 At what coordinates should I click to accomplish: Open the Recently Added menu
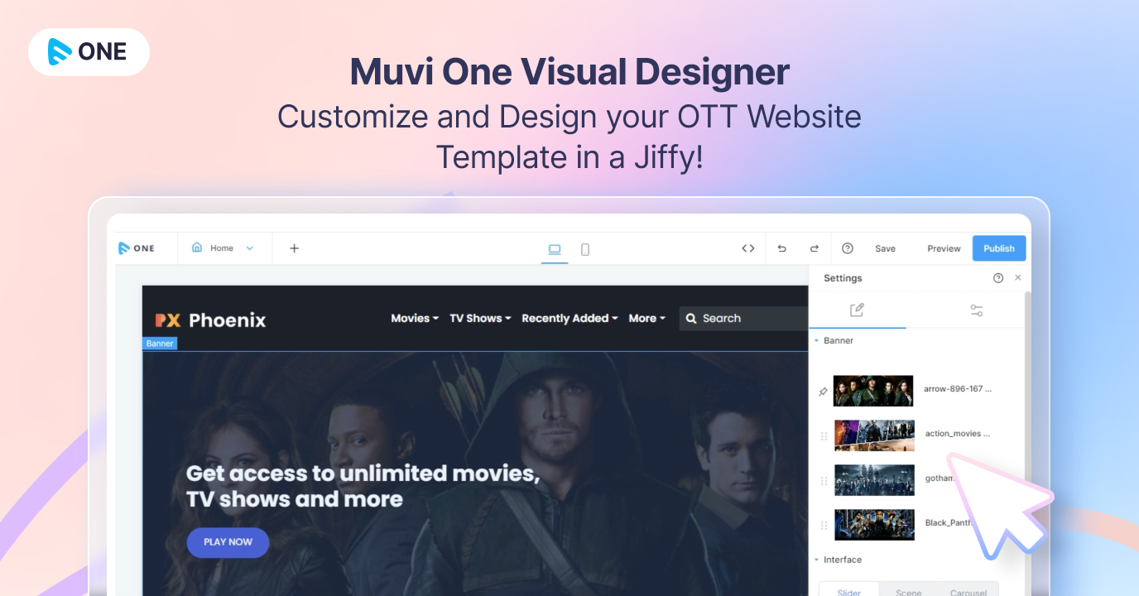[x=569, y=318]
